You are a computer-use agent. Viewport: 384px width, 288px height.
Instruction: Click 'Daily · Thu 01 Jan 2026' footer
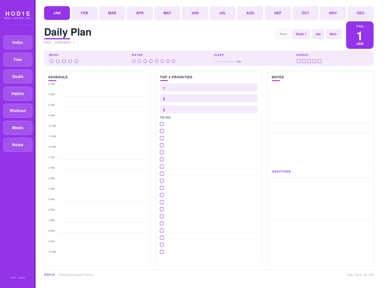[360, 275]
